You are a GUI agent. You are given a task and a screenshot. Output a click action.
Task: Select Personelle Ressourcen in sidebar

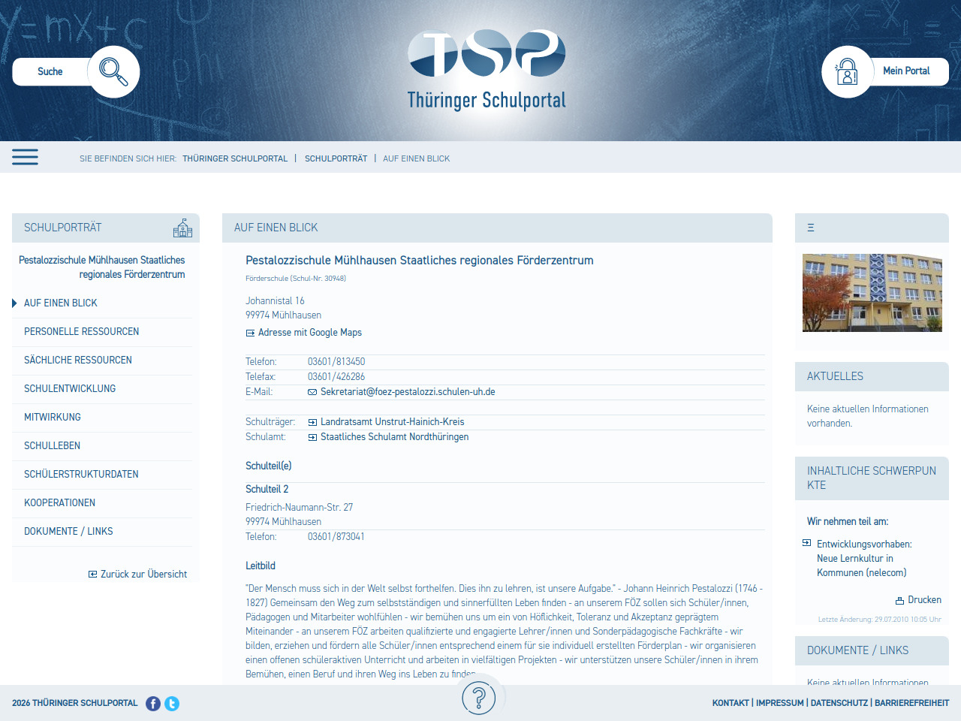click(x=81, y=331)
